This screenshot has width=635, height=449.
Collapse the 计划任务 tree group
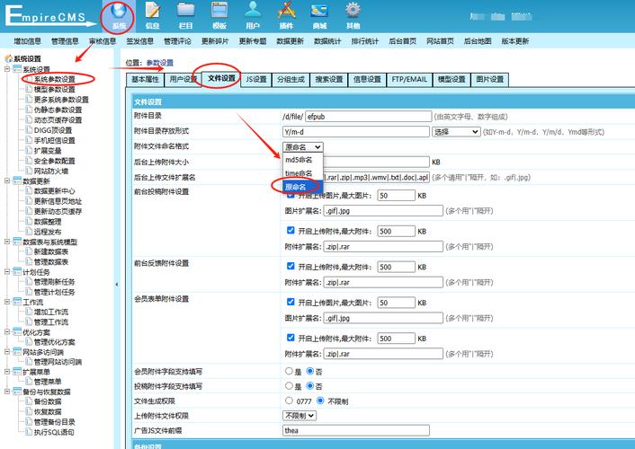(x=7, y=272)
